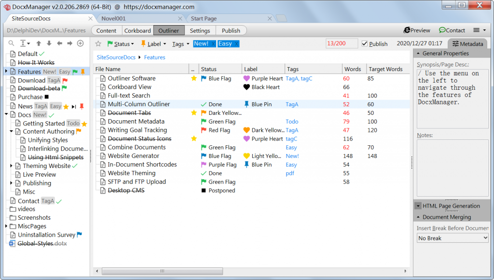Remove the New! tag with its x button
494x280 pixels.
click(213, 44)
